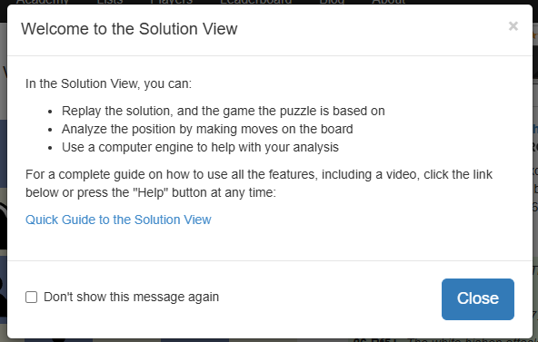This screenshot has height=342, width=538.
Task: Click the Welcome to the Solution View title
Action: pyautogui.click(x=129, y=29)
